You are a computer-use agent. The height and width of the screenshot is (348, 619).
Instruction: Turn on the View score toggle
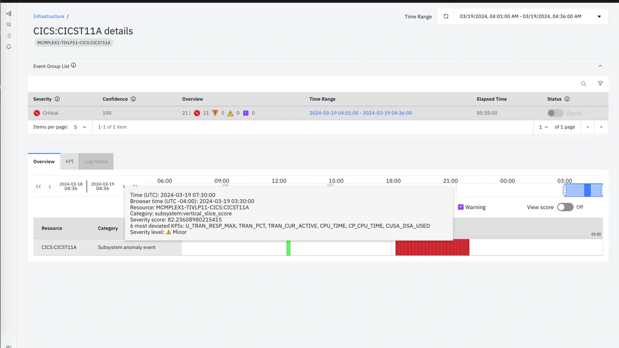[x=565, y=207]
